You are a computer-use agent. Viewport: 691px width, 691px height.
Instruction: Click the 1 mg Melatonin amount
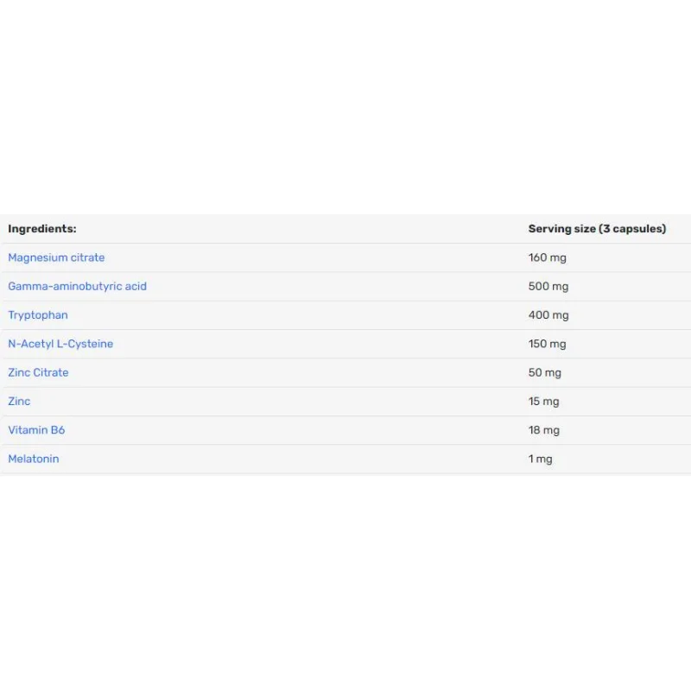(x=541, y=459)
